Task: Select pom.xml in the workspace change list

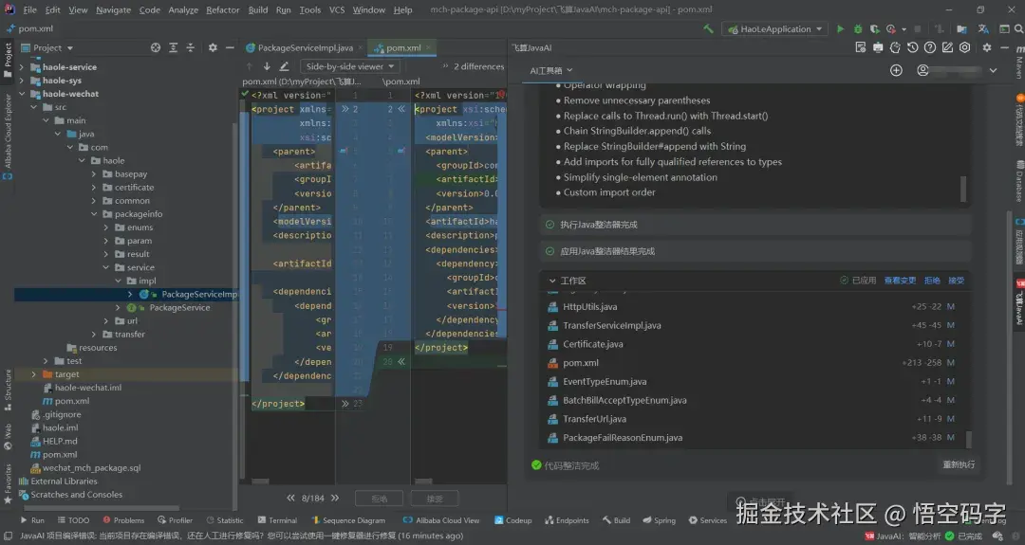Action: click(x=581, y=362)
